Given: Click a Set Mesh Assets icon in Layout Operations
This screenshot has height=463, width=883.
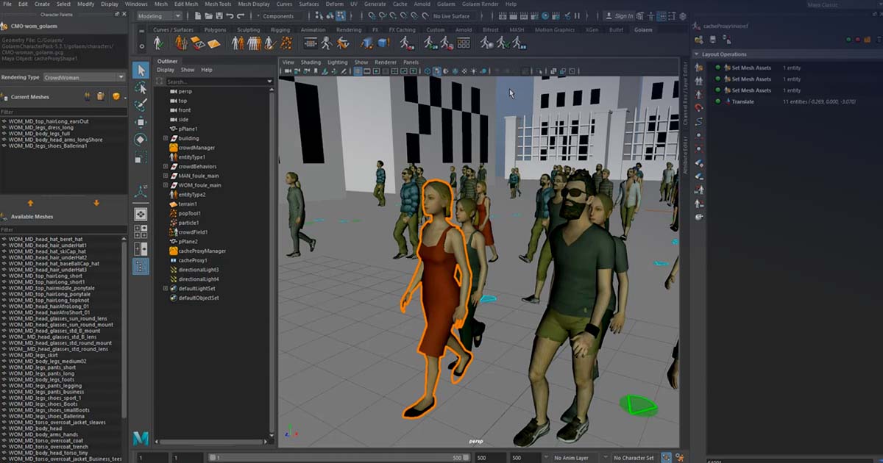Looking at the screenshot, I should [x=728, y=68].
